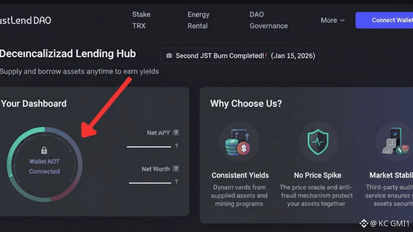Click the Net APY help icon

click(176, 132)
